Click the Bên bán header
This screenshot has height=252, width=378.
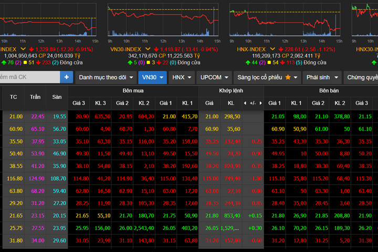[x=329, y=91]
